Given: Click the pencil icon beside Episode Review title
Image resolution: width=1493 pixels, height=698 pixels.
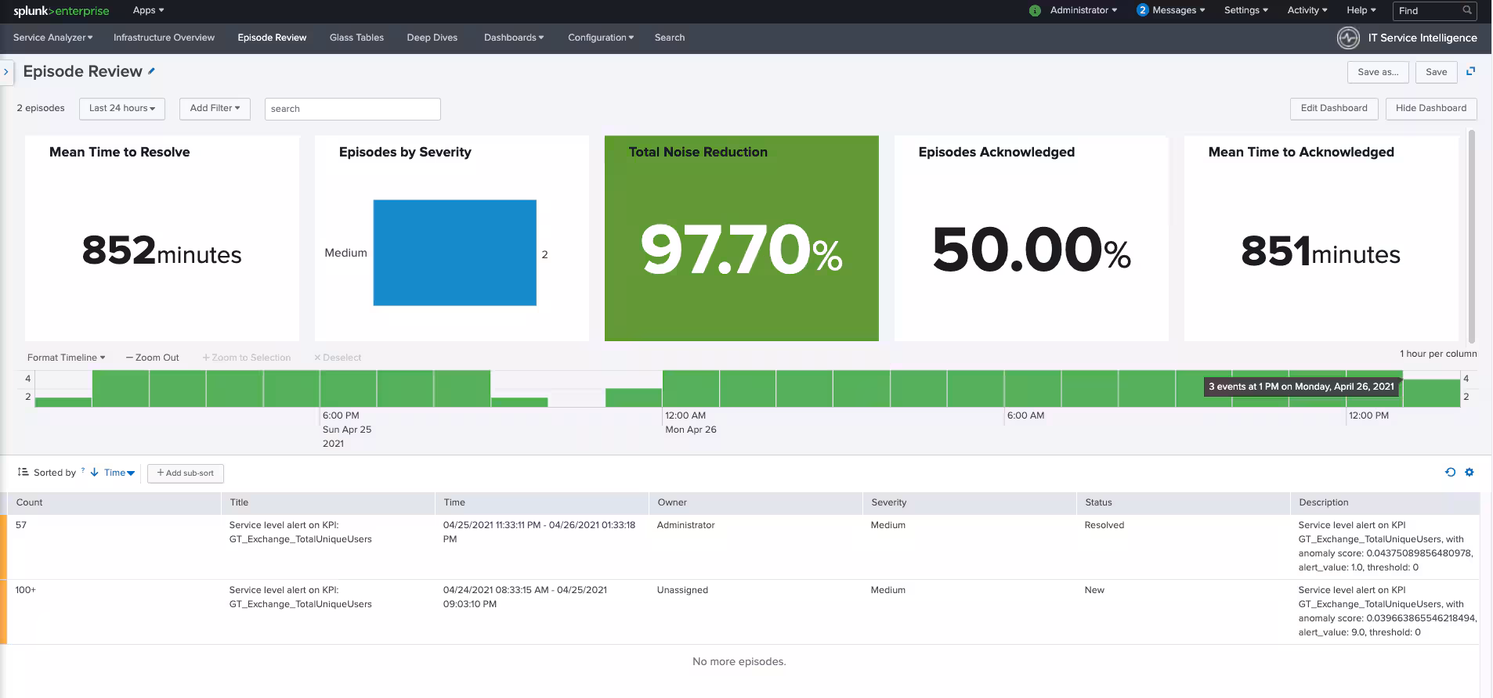Looking at the screenshot, I should (x=151, y=71).
